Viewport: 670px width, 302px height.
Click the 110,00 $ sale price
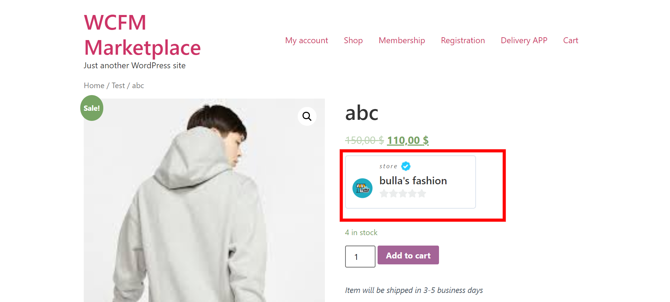(408, 140)
